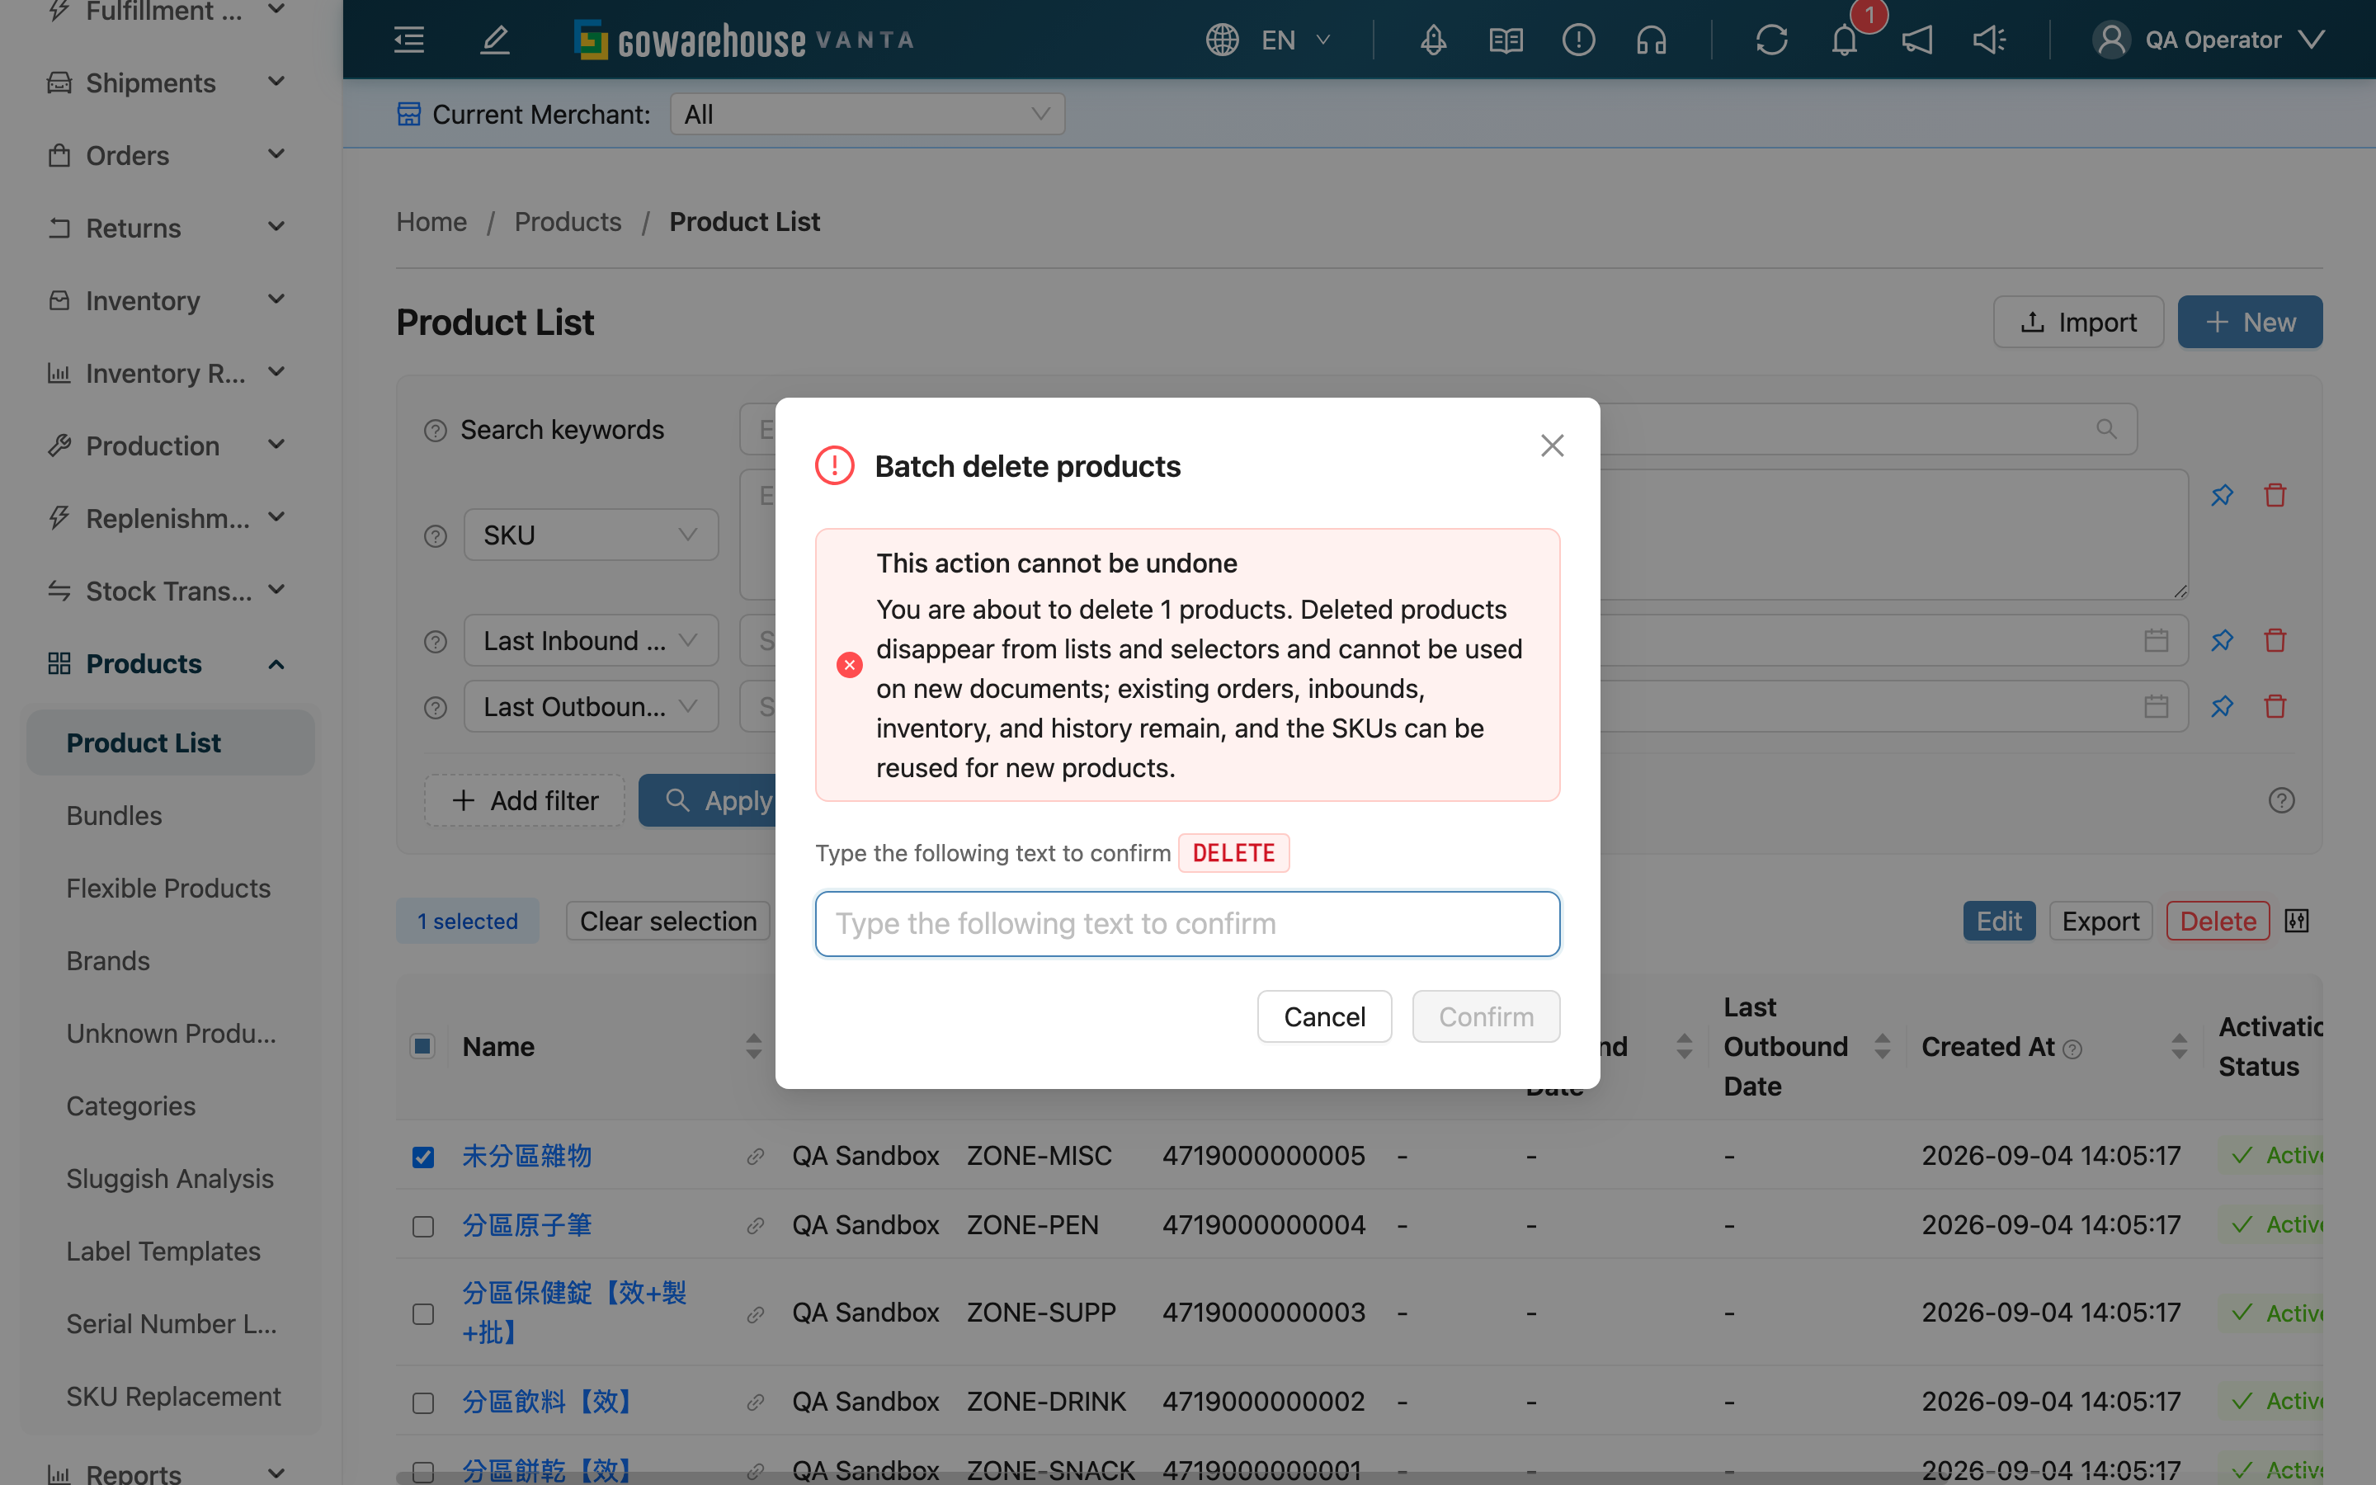Click the Confirm button in dialog

point(1486,1016)
